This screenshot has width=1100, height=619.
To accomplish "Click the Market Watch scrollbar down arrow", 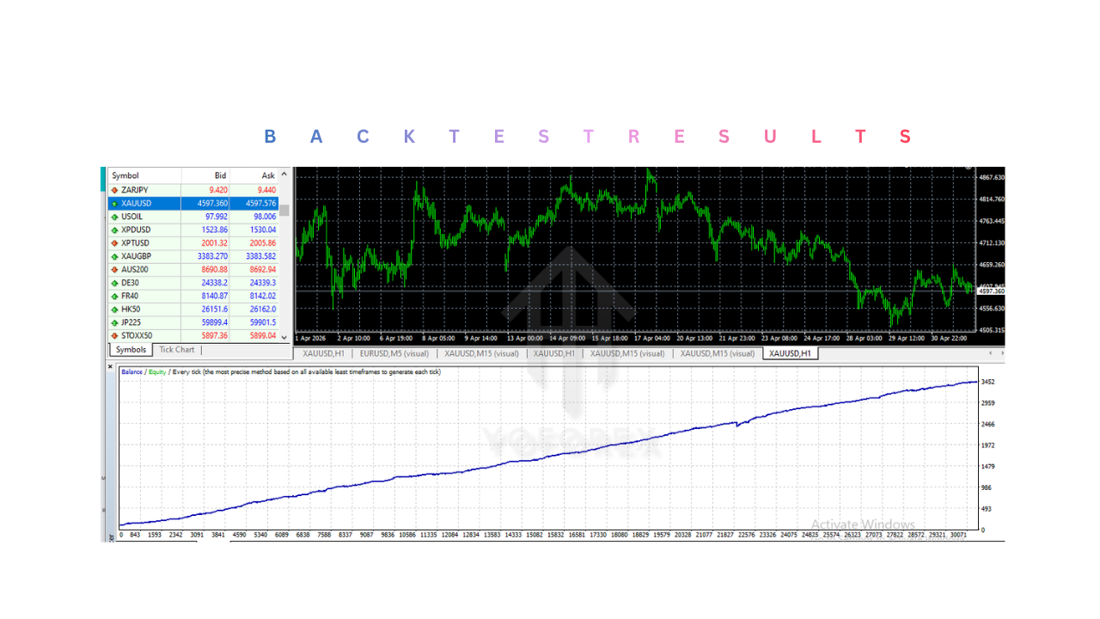I will pos(284,338).
